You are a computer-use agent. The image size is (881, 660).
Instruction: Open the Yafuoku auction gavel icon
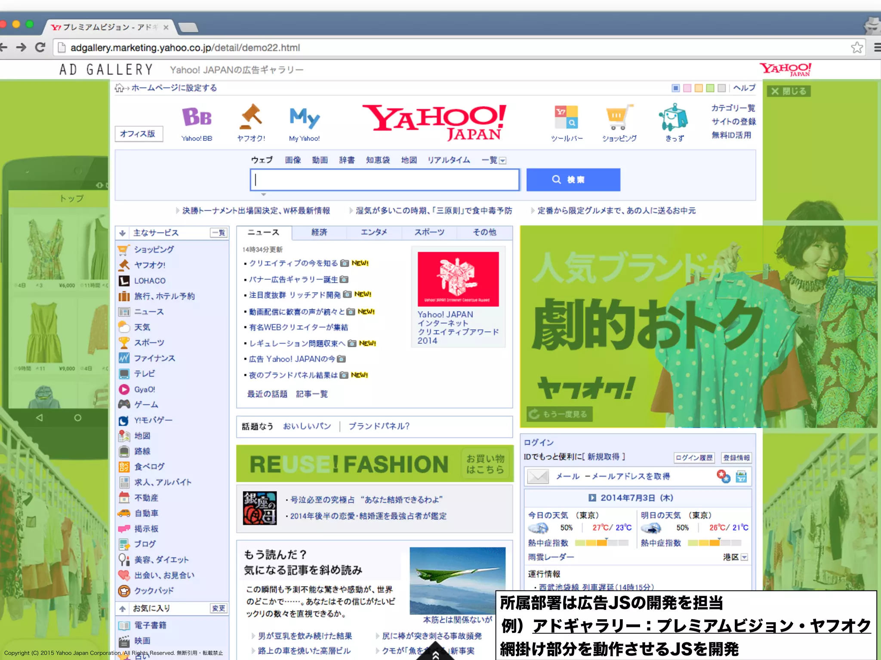click(x=251, y=116)
